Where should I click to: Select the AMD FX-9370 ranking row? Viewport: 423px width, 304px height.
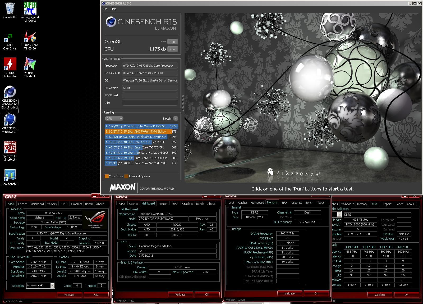point(141,131)
